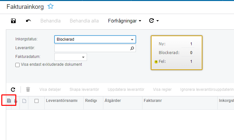Refresh the invoice grid

[13, 89]
